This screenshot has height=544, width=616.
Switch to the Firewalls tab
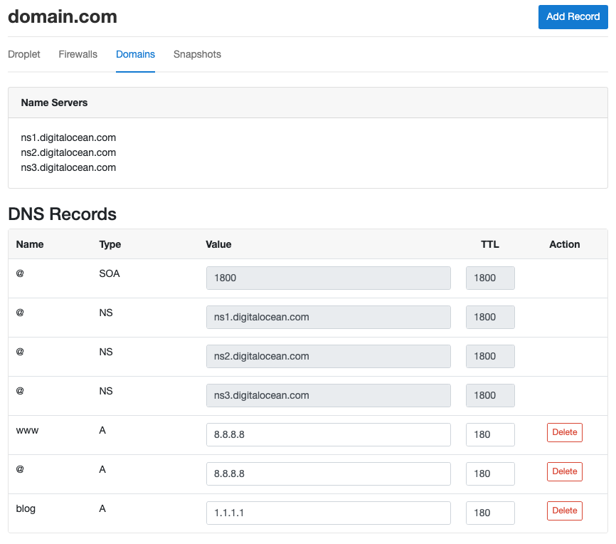(x=78, y=54)
